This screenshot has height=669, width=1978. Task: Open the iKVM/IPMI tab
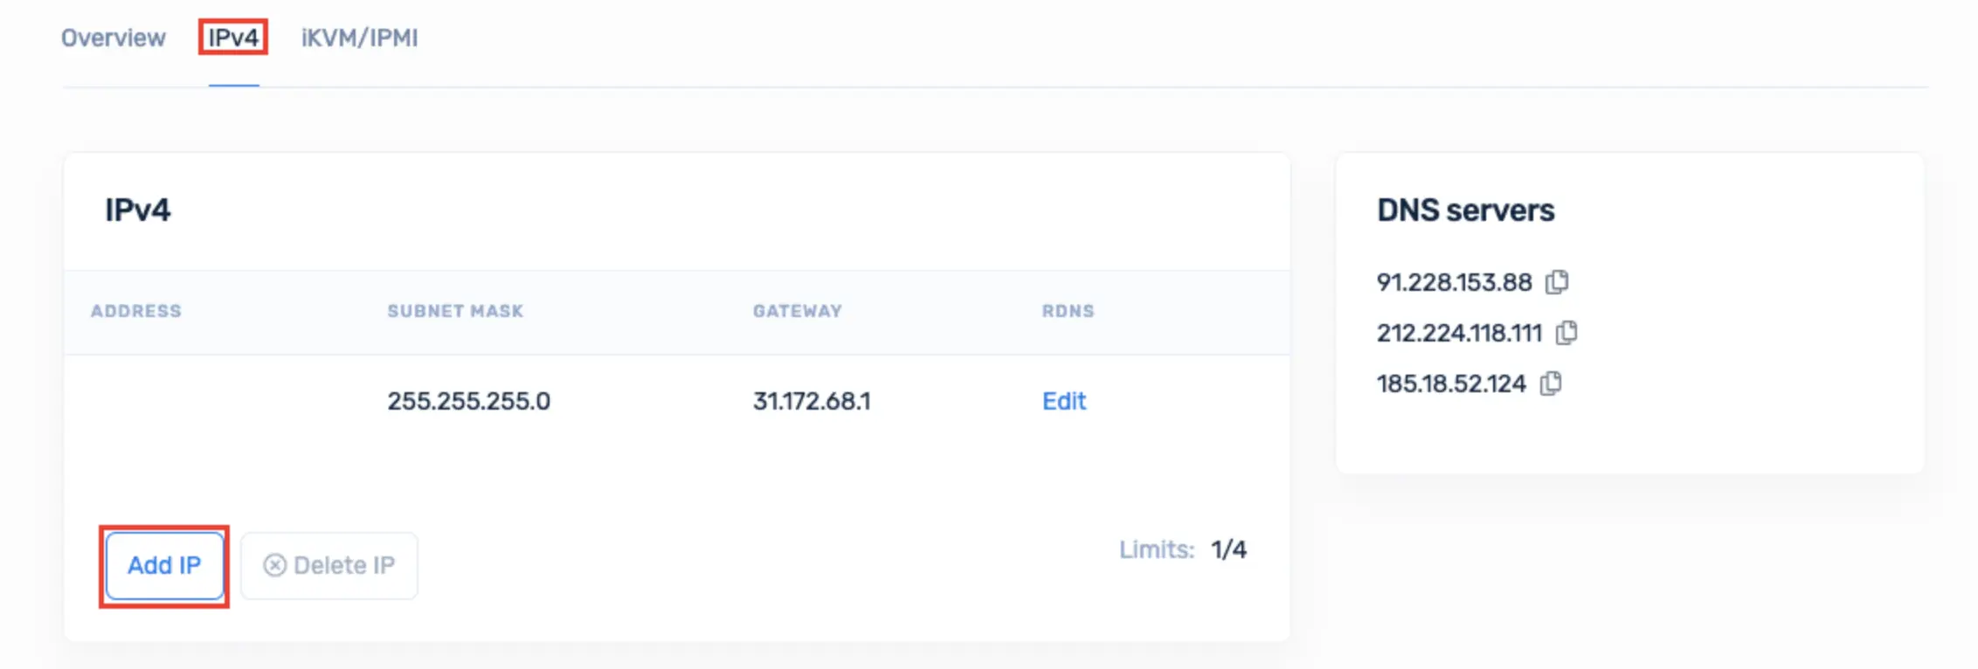pyautogui.click(x=360, y=38)
